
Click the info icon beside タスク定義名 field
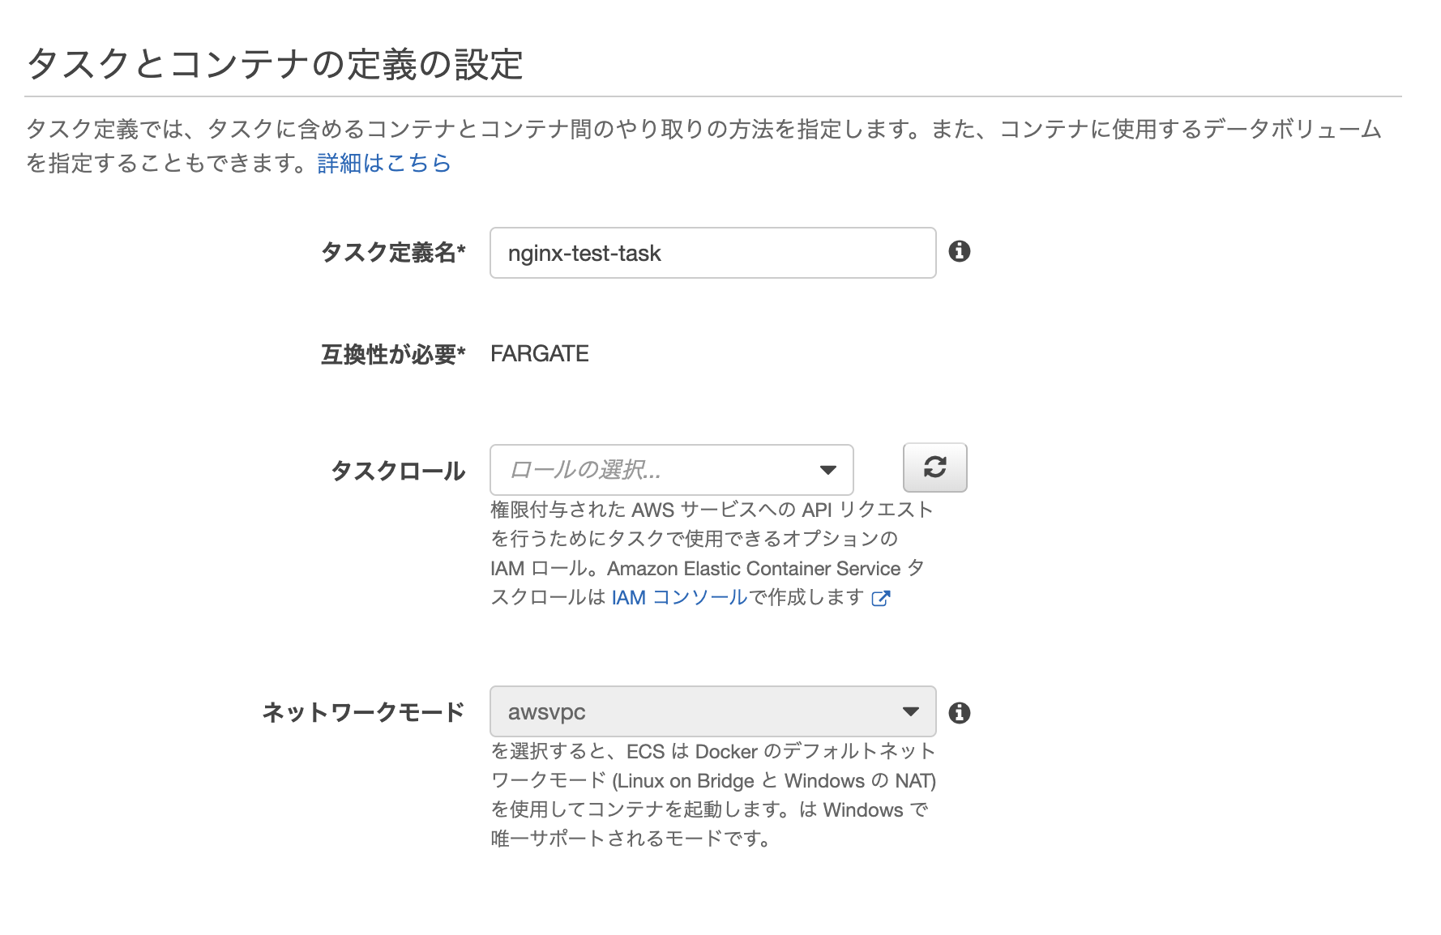960,251
